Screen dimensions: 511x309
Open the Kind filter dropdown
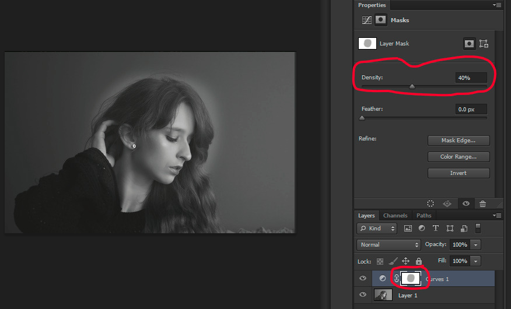click(377, 228)
